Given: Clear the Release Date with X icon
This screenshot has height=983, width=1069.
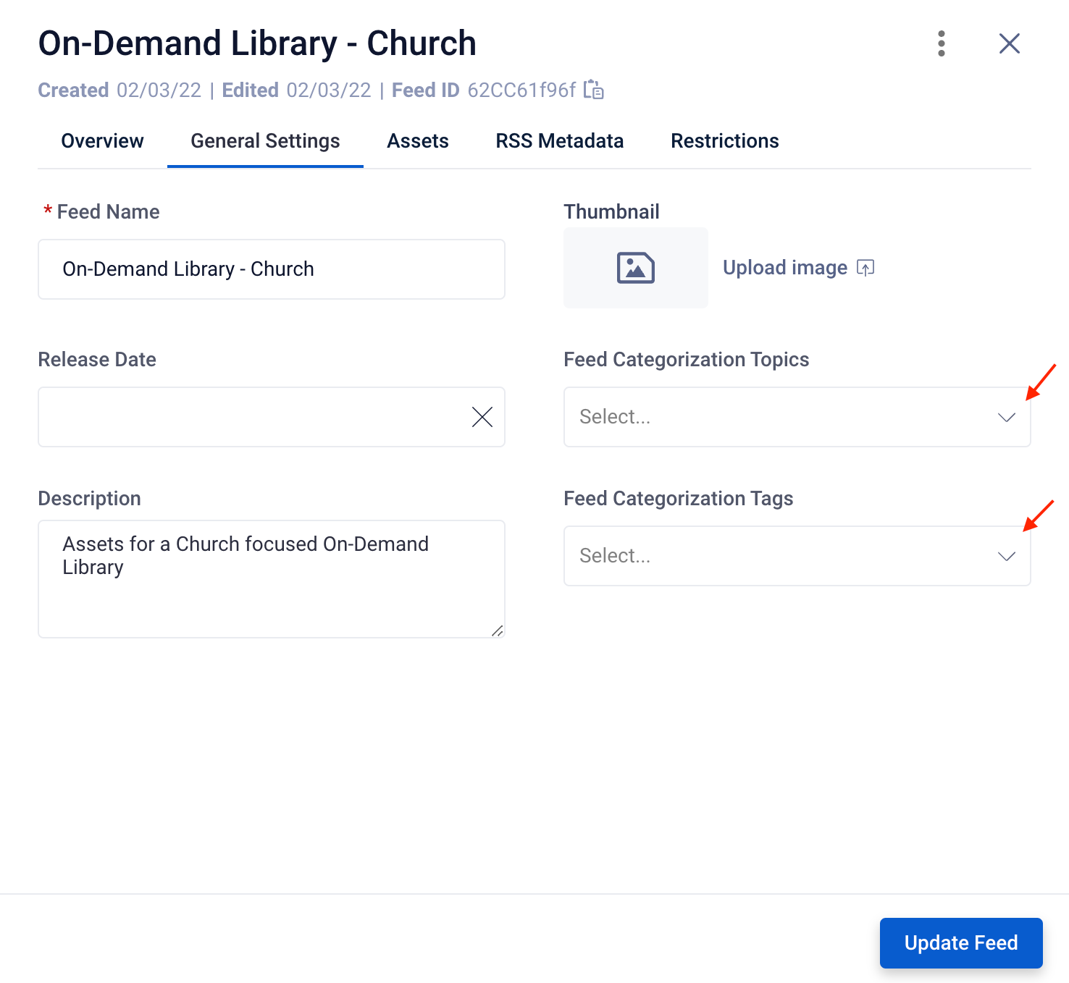Looking at the screenshot, I should click(x=482, y=417).
